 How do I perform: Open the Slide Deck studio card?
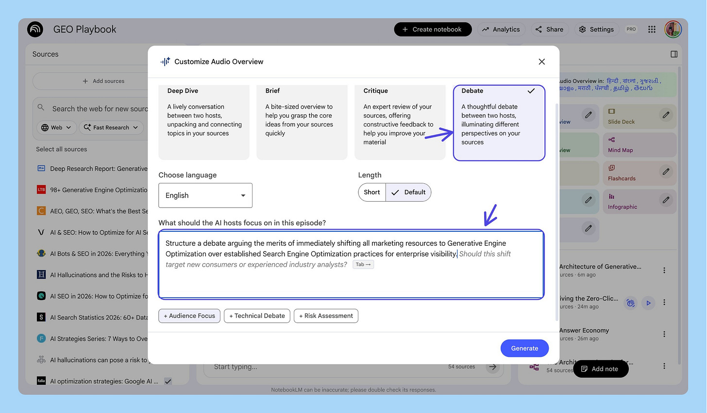coord(640,116)
